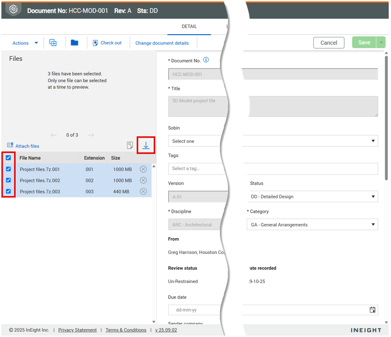Open the Due date calendar picker
Screen dimensions: 391x337
point(373,310)
